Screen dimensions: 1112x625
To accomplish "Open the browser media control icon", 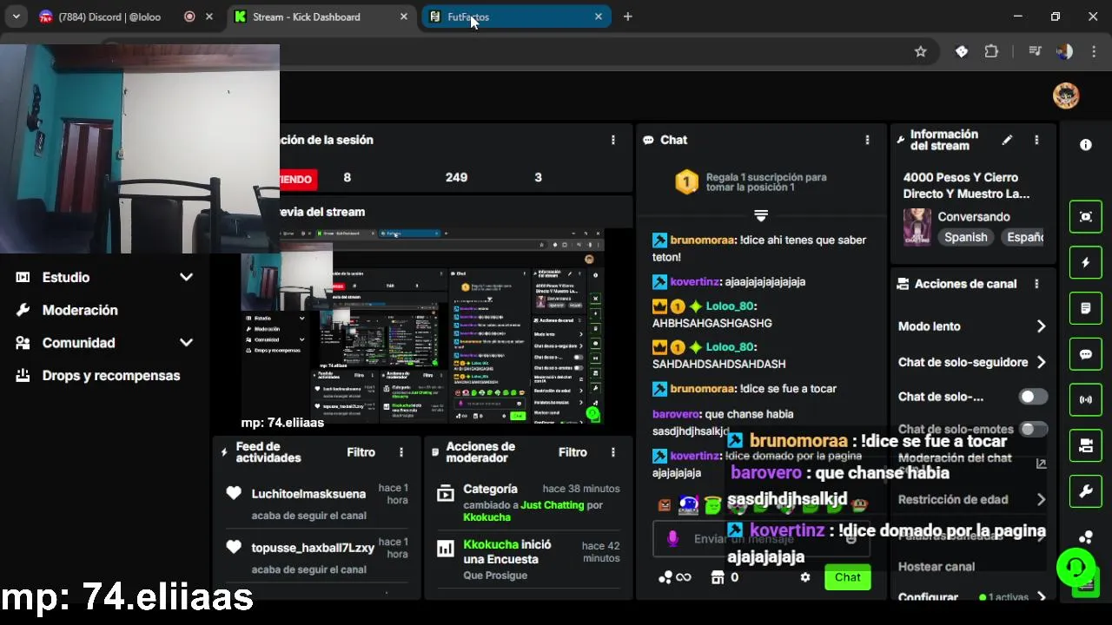I will 1035,51.
